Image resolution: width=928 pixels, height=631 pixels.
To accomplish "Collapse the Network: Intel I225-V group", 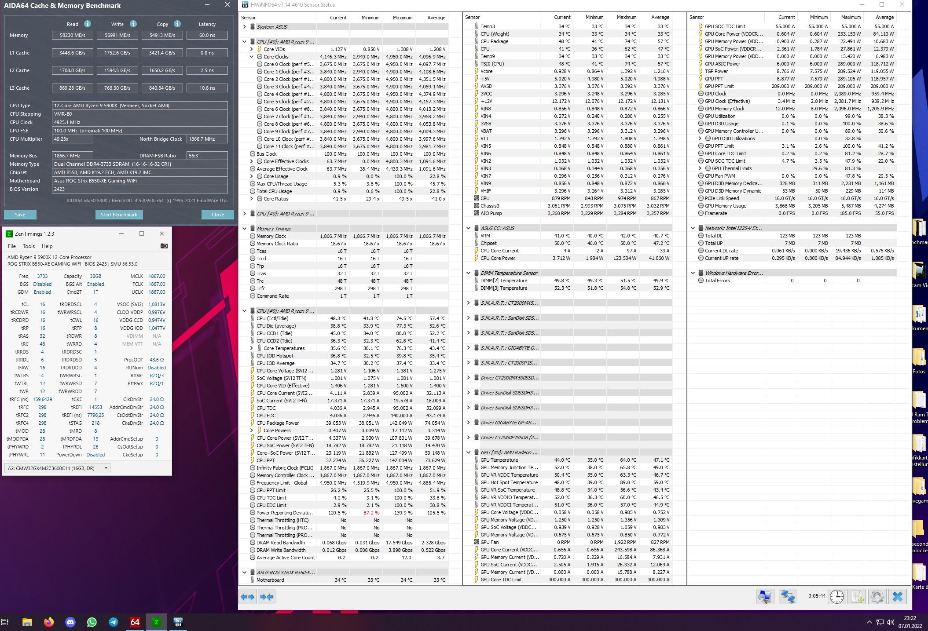I will tap(693, 228).
